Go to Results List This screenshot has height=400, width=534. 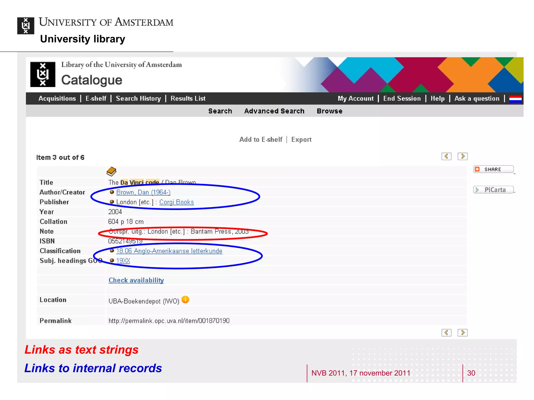click(x=188, y=98)
